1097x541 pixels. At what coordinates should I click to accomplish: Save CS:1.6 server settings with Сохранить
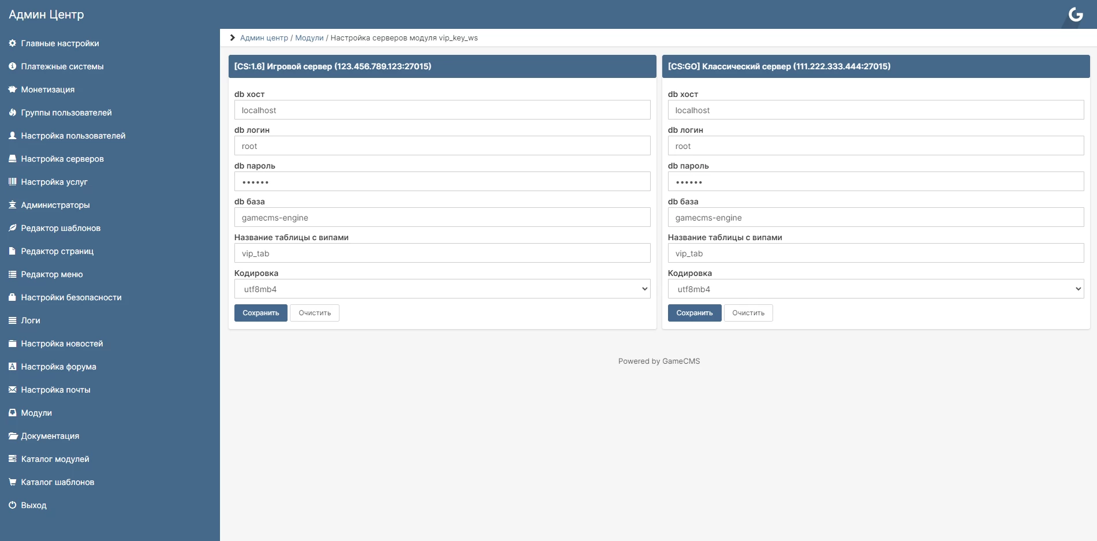point(261,313)
